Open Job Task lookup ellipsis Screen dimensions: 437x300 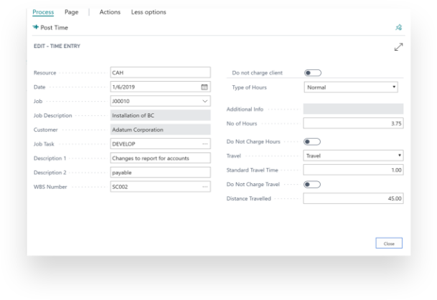(x=205, y=144)
